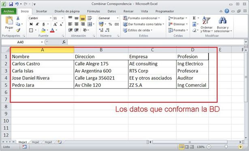Click the zoom slider handle
249x151 pixels.
[x=226, y=147]
